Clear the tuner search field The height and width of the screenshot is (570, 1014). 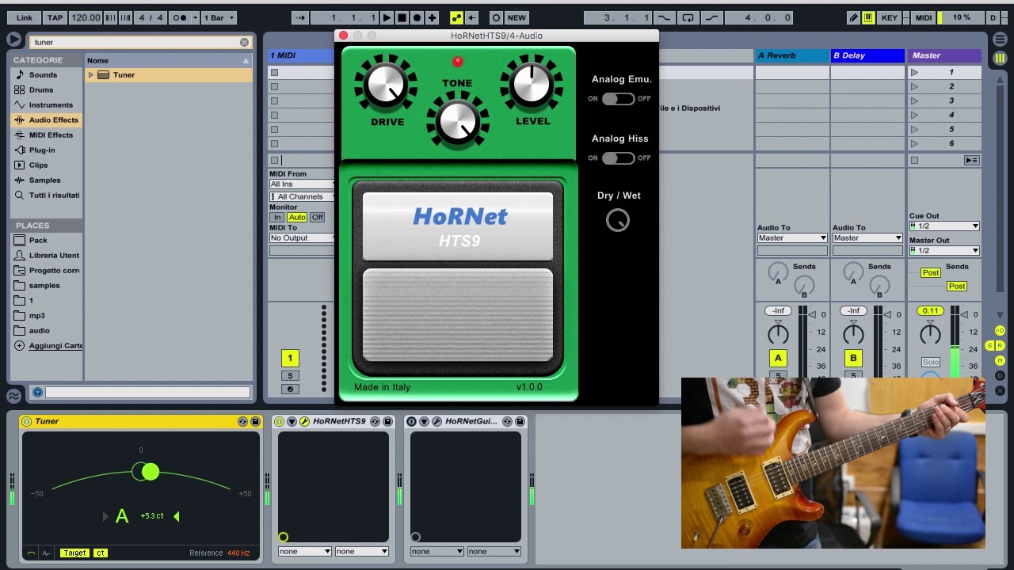point(244,42)
